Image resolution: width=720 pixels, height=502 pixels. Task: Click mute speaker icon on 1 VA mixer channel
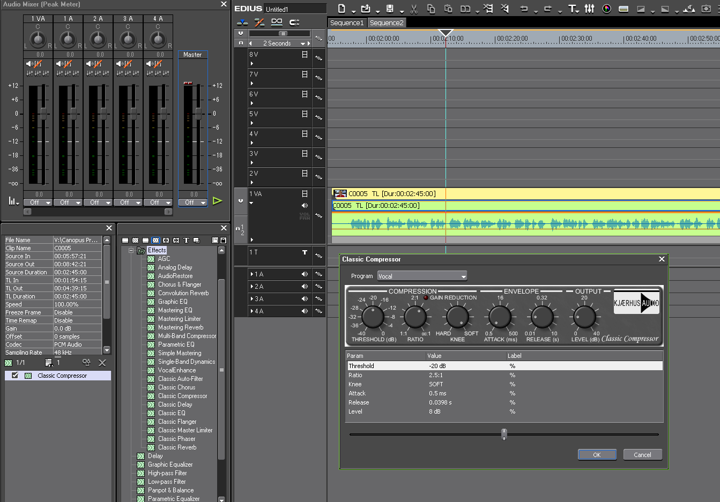coord(29,64)
